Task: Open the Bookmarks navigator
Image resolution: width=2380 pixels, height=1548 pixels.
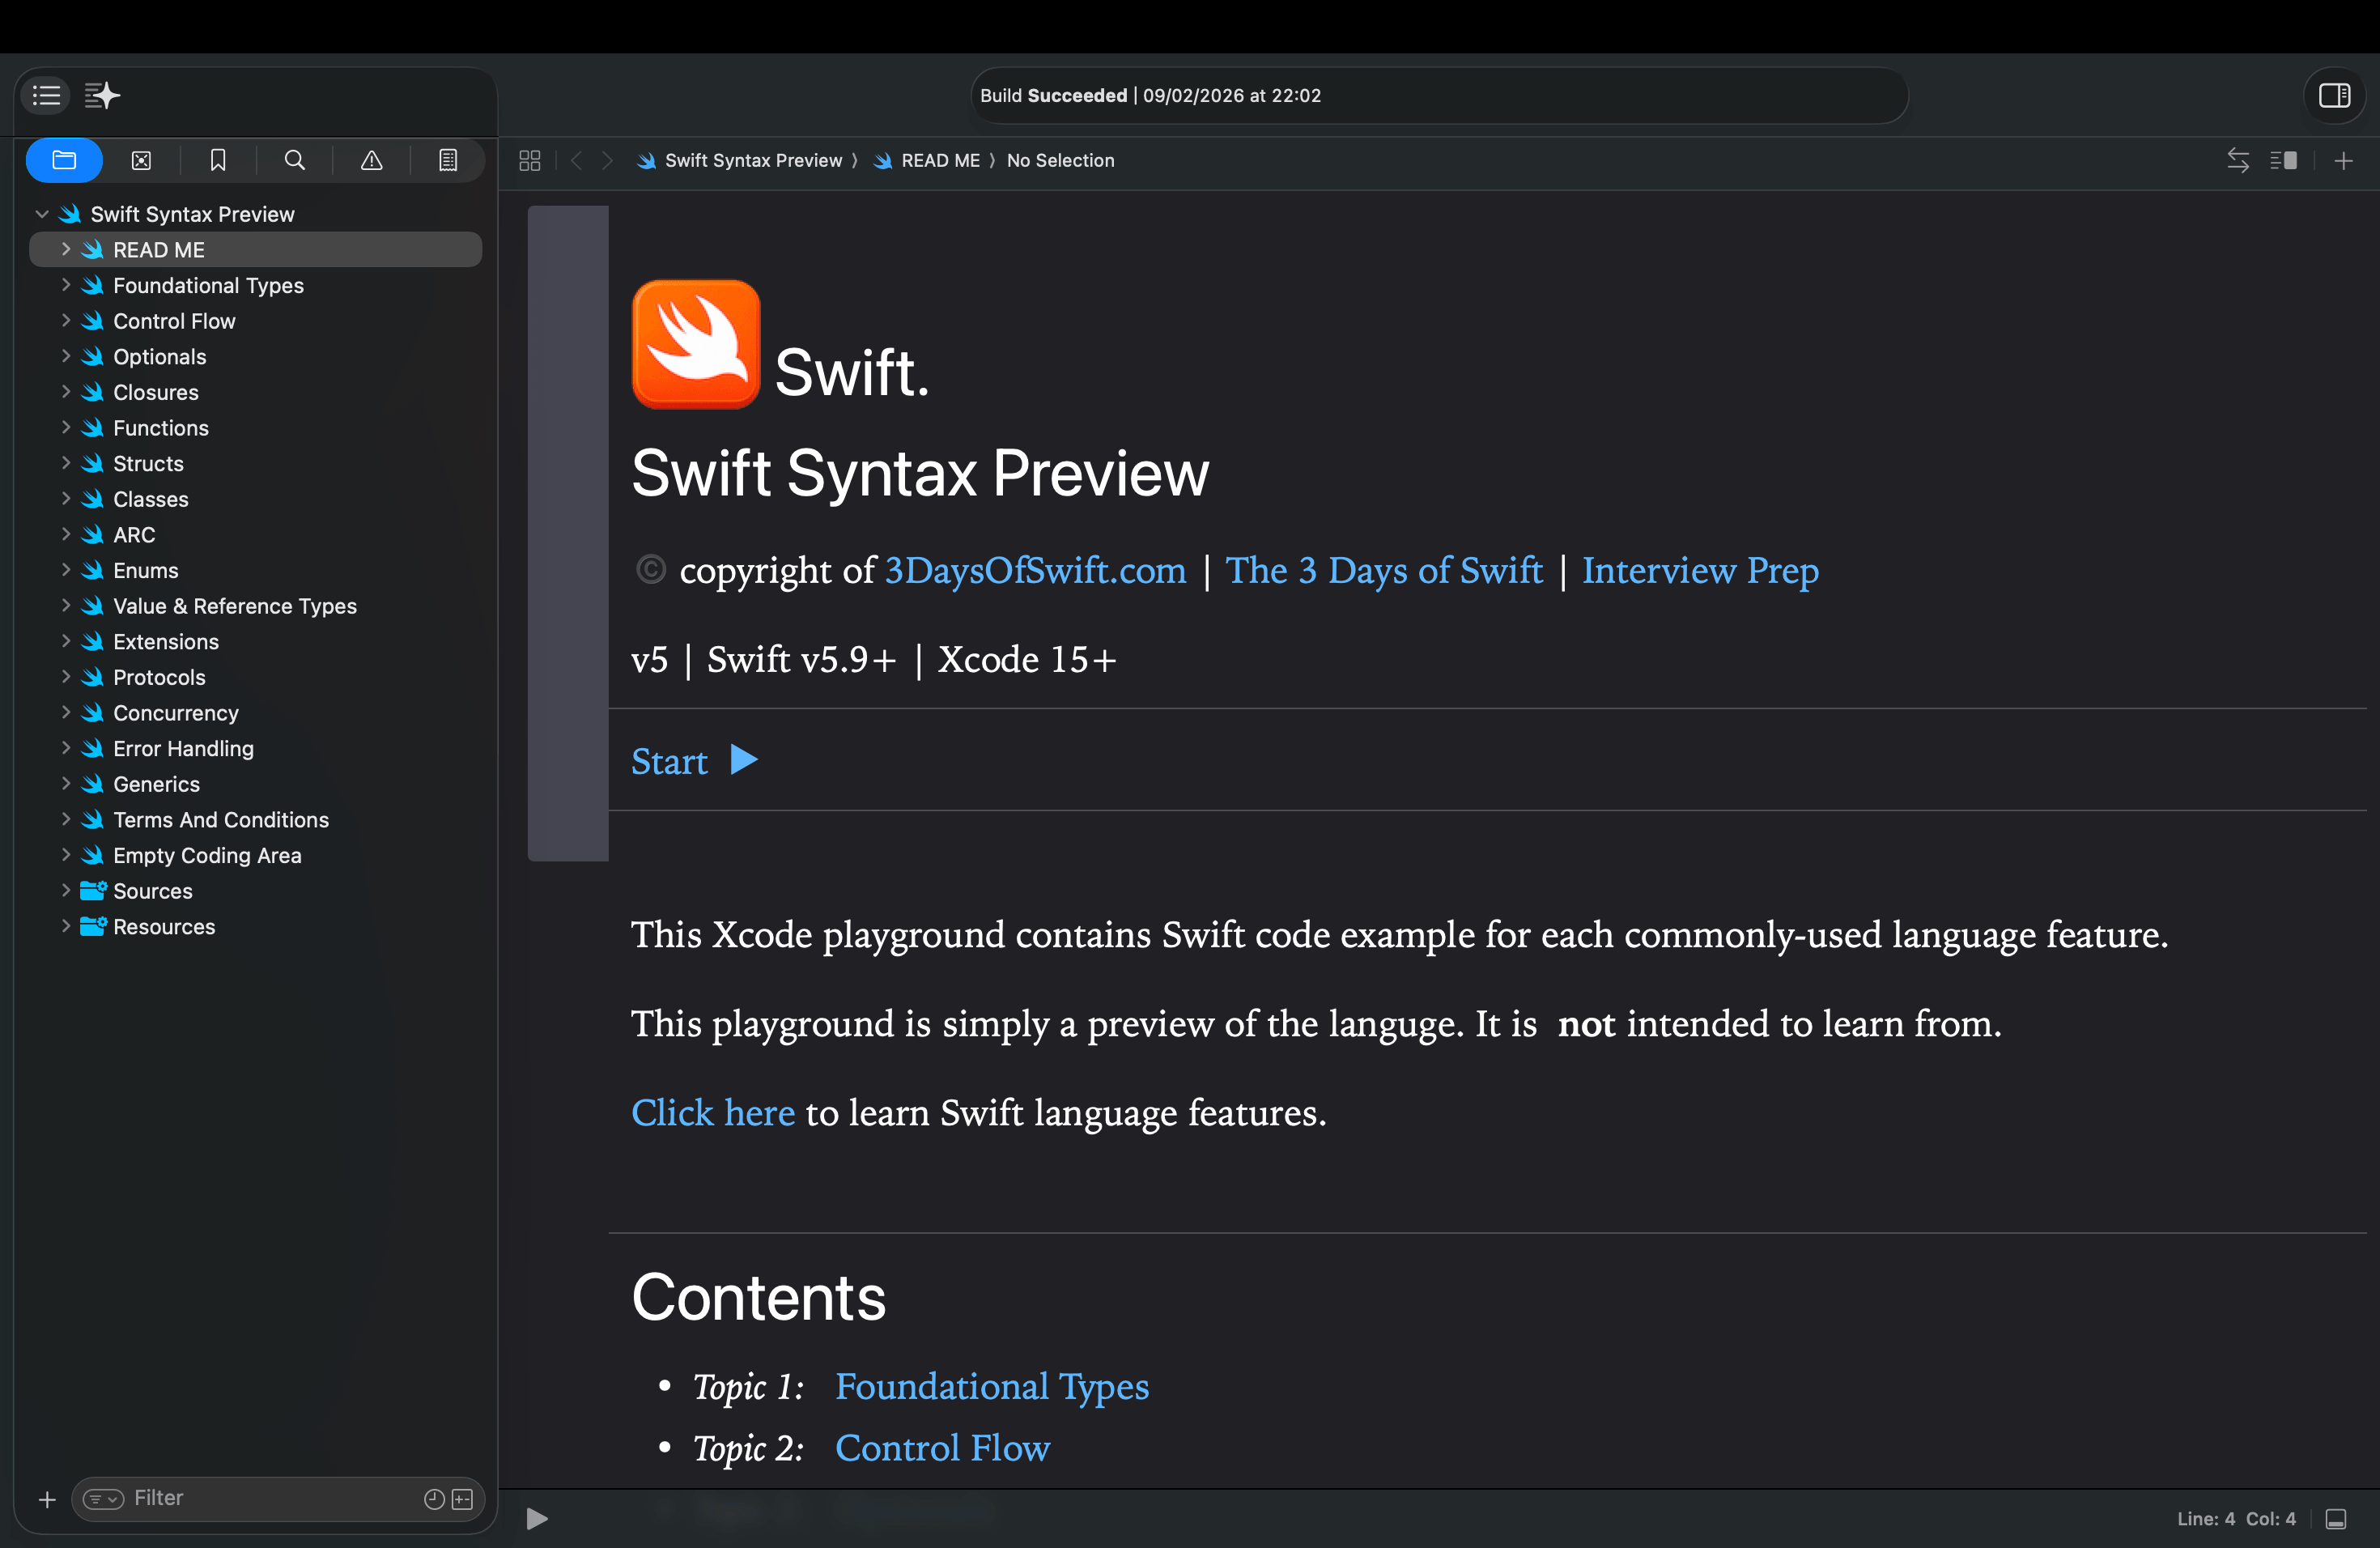Action: tap(218, 160)
